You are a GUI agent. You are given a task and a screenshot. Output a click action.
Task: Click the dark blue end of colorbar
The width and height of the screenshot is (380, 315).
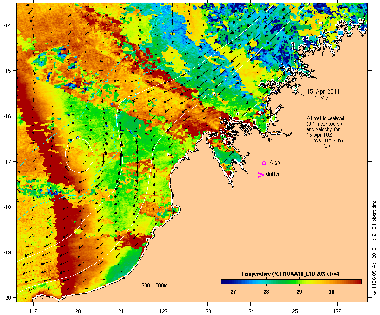coord(223,282)
